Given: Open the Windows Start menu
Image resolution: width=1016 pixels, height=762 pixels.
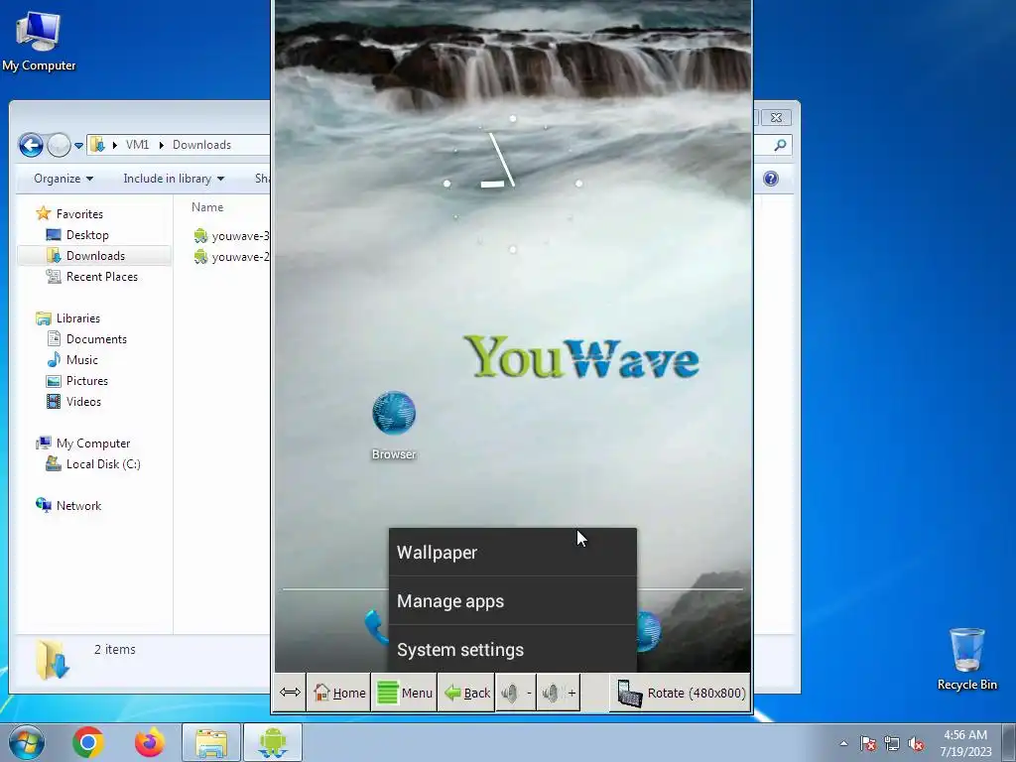Looking at the screenshot, I should pyautogui.click(x=26, y=742).
